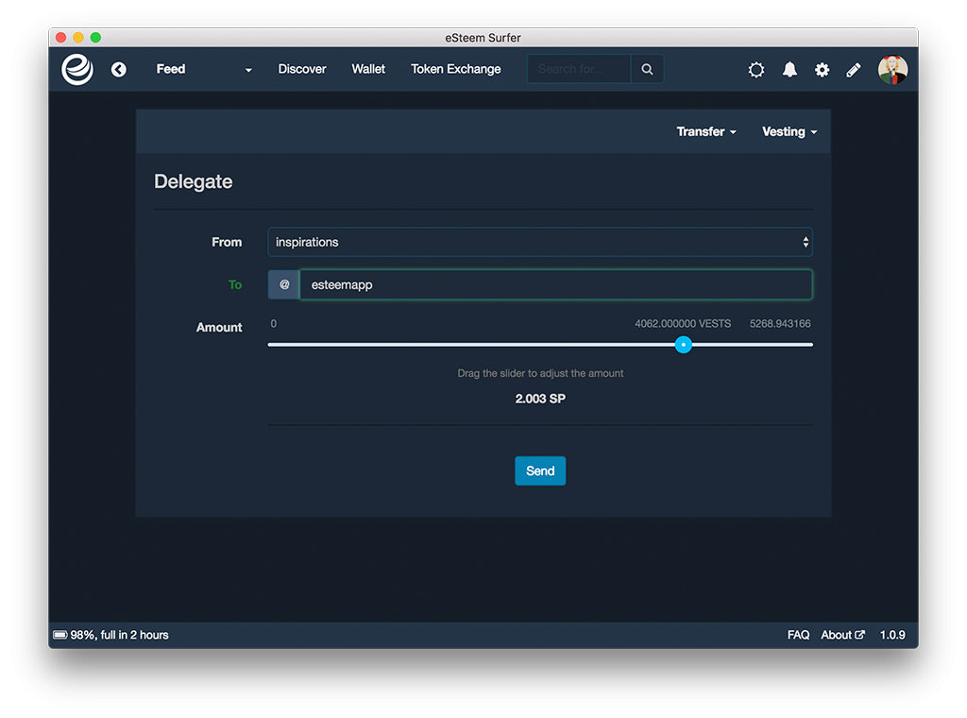Open the About external link
Image resolution: width=967 pixels, height=718 pixels.
[x=842, y=635]
